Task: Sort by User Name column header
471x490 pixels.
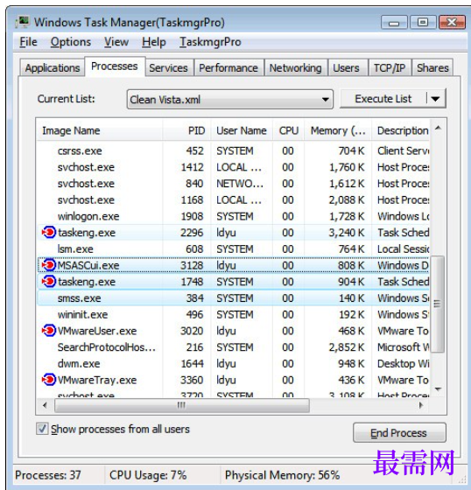Action: [x=242, y=130]
